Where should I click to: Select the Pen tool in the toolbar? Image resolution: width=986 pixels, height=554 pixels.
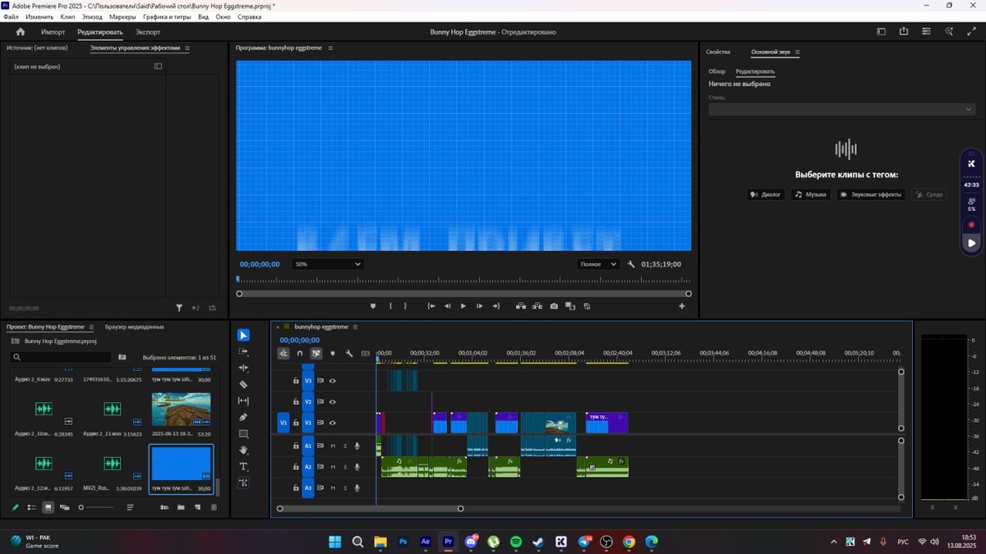tap(243, 417)
